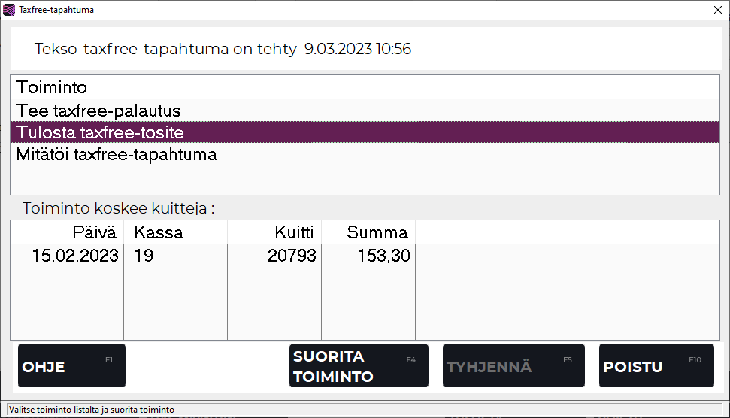Viewport: 730px width, 418px height.
Task: Click the Taxfree-tapahtuma app icon in title bar
Action: click(x=9, y=10)
